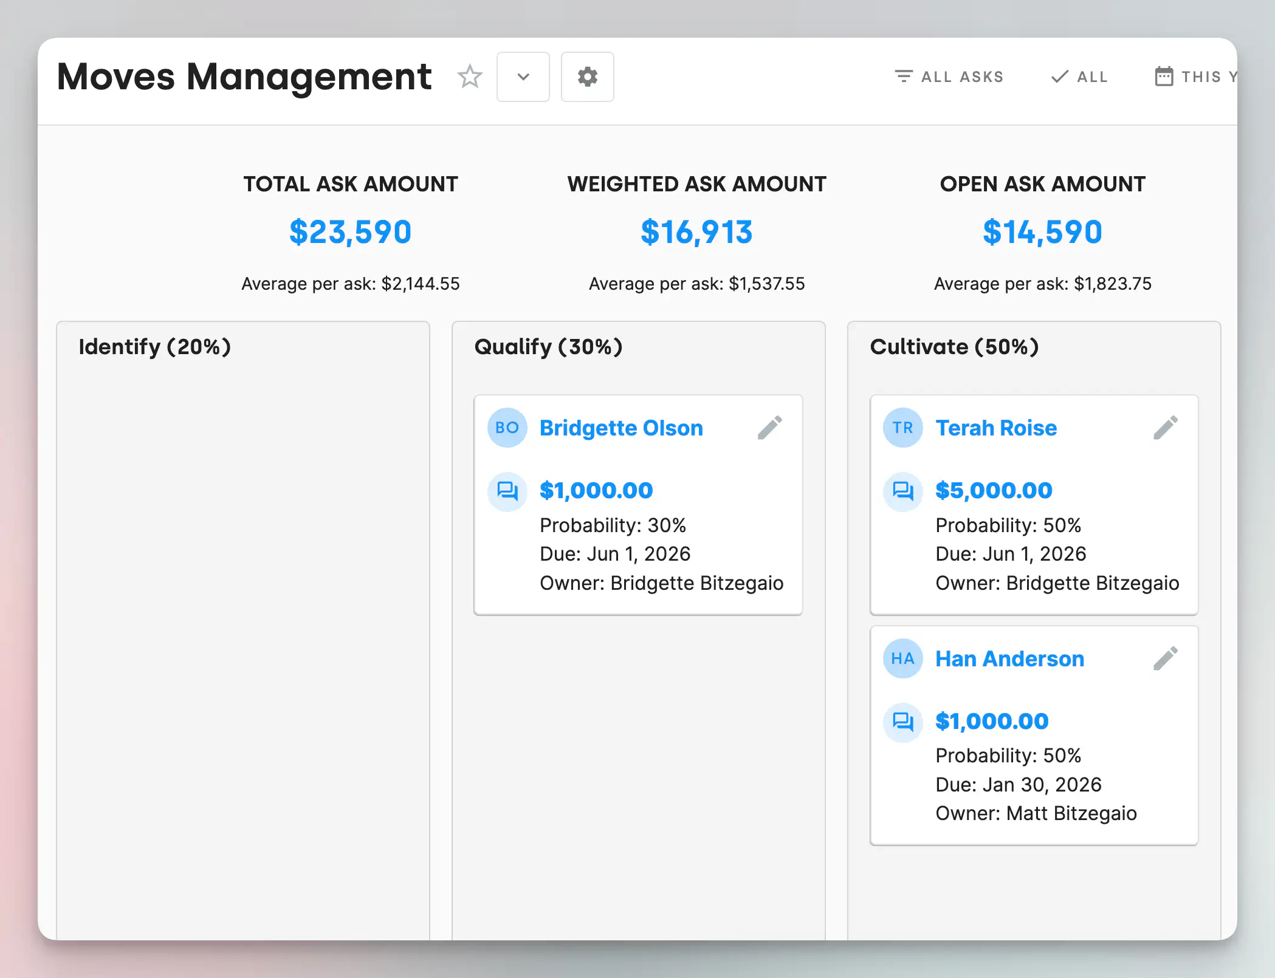
Task: Edit Han Anderson's ask with the pencil icon
Action: tap(1165, 658)
